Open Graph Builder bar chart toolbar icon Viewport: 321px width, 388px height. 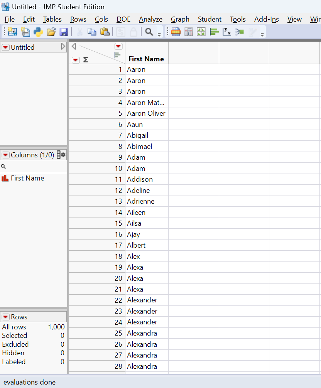[176, 32]
